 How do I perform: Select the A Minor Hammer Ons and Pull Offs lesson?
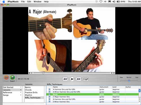tap(92, 92)
